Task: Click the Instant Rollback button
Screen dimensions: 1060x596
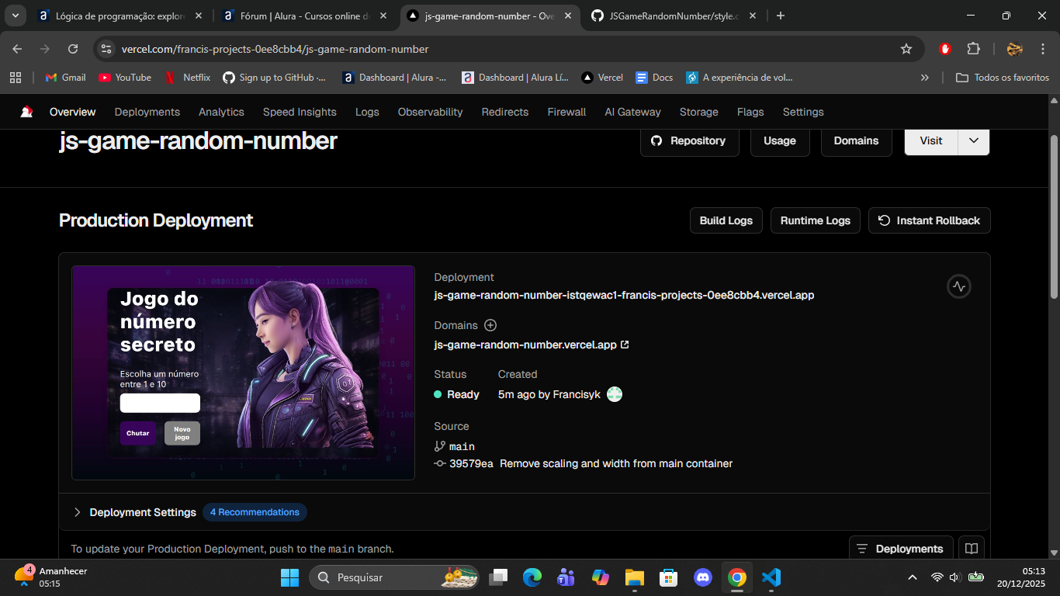Action: pos(929,220)
